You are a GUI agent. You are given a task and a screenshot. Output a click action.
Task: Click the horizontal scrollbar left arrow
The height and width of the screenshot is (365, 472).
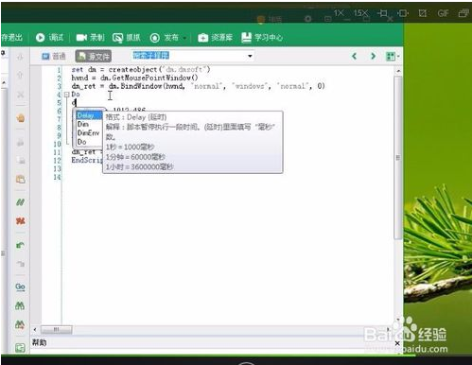click(x=35, y=330)
